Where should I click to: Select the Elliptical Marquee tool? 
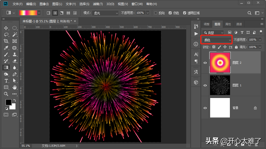pyautogui.click(x=14, y=28)
